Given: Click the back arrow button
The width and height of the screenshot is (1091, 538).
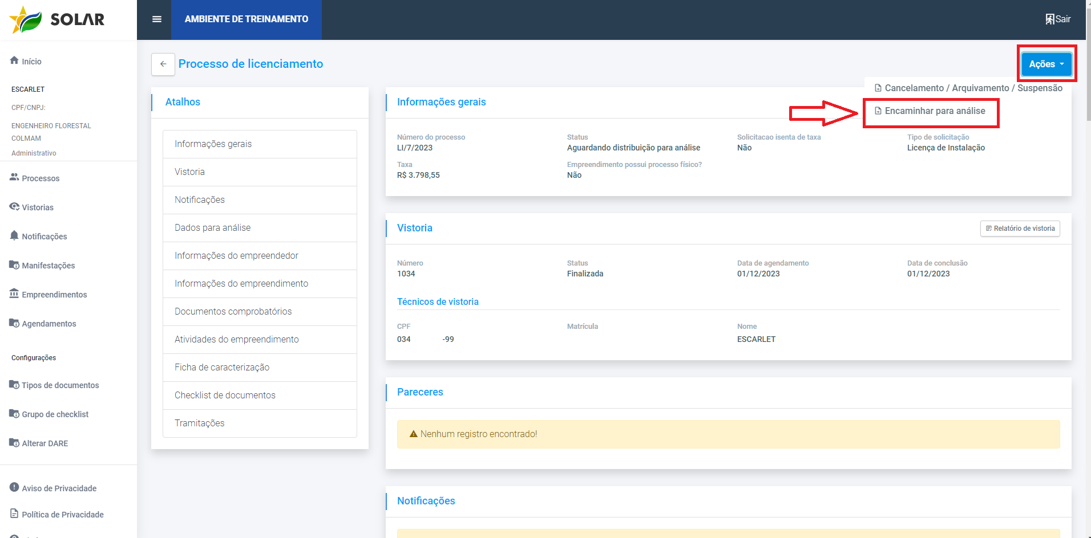Looking at the screenshot, I should point(163,64).
